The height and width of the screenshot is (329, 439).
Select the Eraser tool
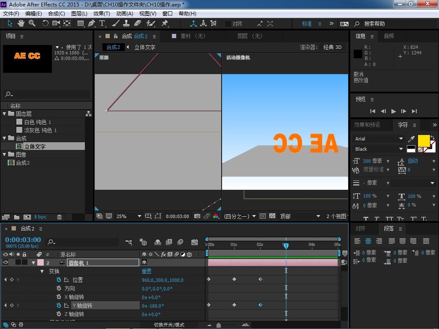click(x=138, y=24)
